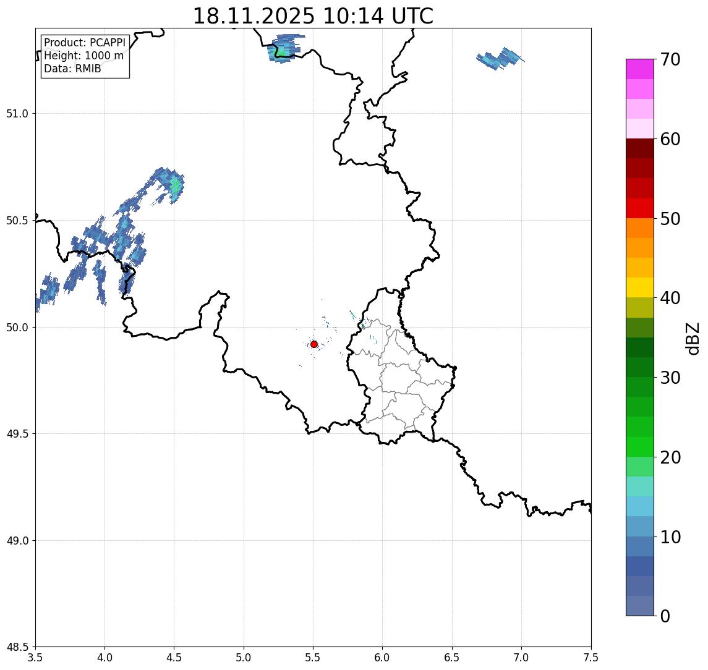The width and height of the screenshot is (708, 670).
Task: Click the longitude axis label 7.0
Action: pos(521,658)
